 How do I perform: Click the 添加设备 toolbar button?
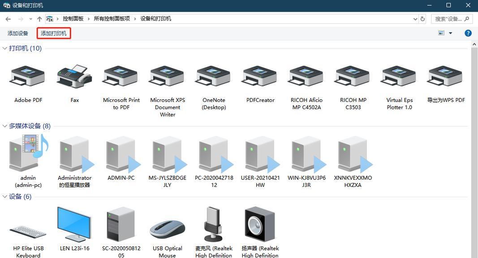pyautogui.click(x=17, y=33)
